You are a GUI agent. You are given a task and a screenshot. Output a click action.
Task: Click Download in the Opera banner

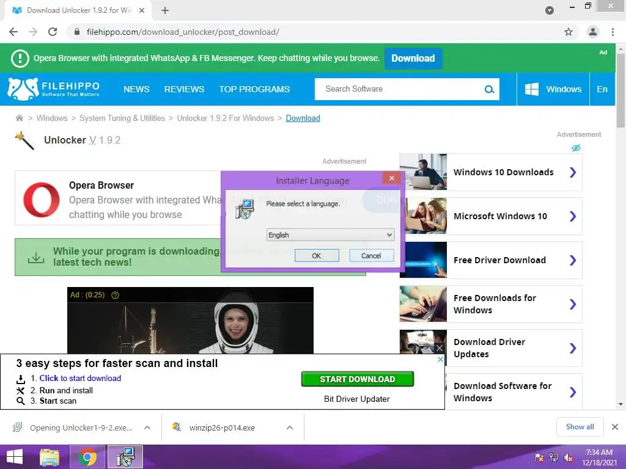pos(413,58)
